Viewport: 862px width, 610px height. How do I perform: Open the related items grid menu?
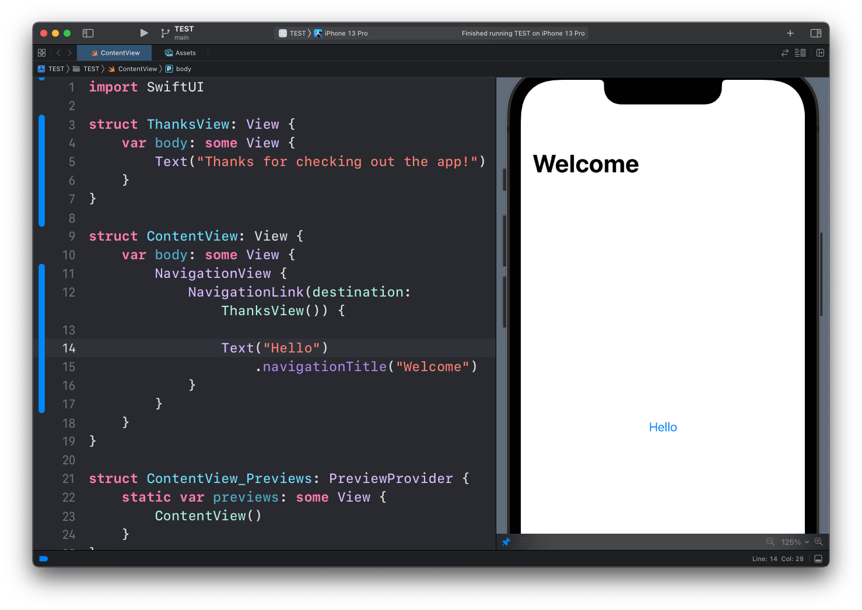coord(42,53)
